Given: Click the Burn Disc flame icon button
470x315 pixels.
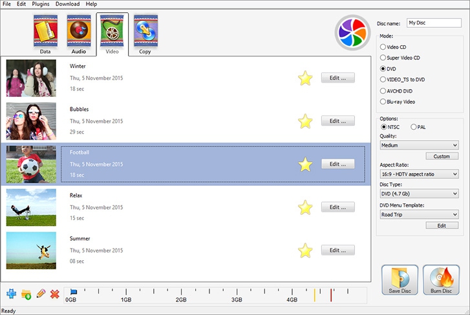Looking at the screenshot, I should pos(441,279).
